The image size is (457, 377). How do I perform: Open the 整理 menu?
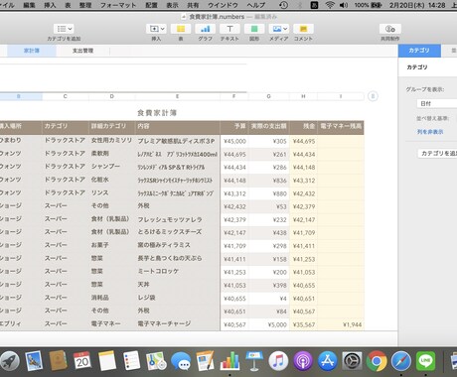85,5
